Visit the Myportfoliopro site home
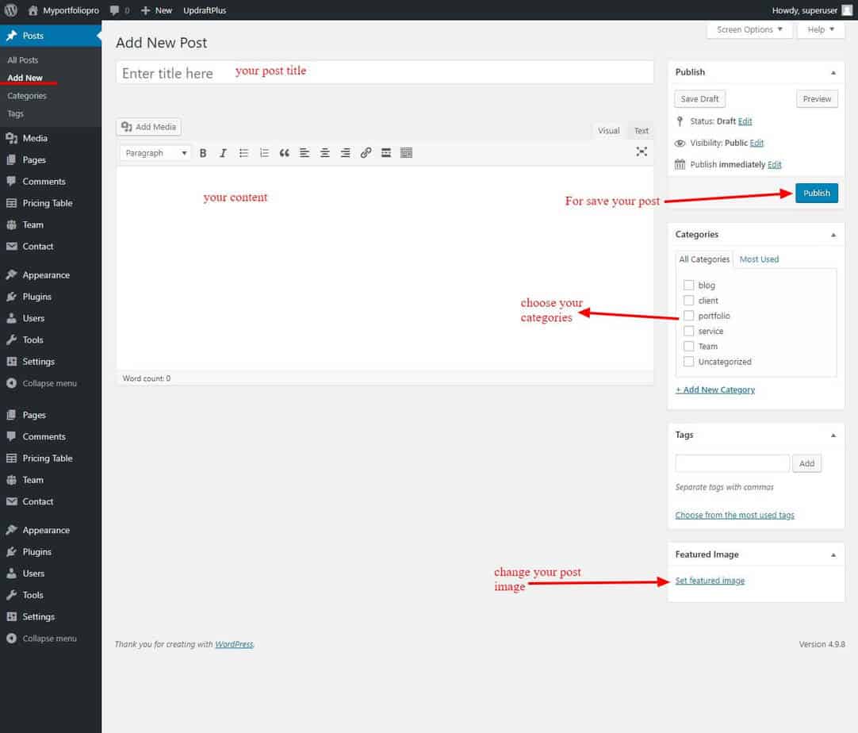 [64, 10]
